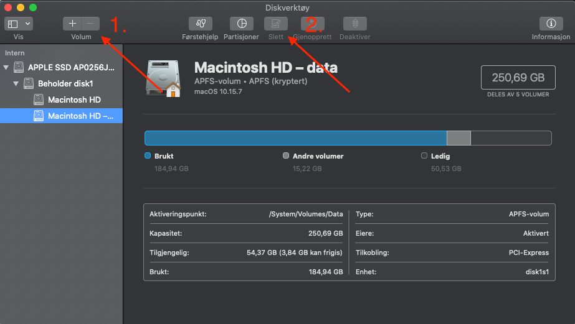Click the Intern sidebar section header
Image resolution: width=575 pixels, height=324 pixels.
(15, 53)
